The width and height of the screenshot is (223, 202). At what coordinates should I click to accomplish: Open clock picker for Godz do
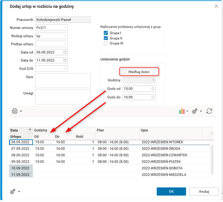point(153,97)
